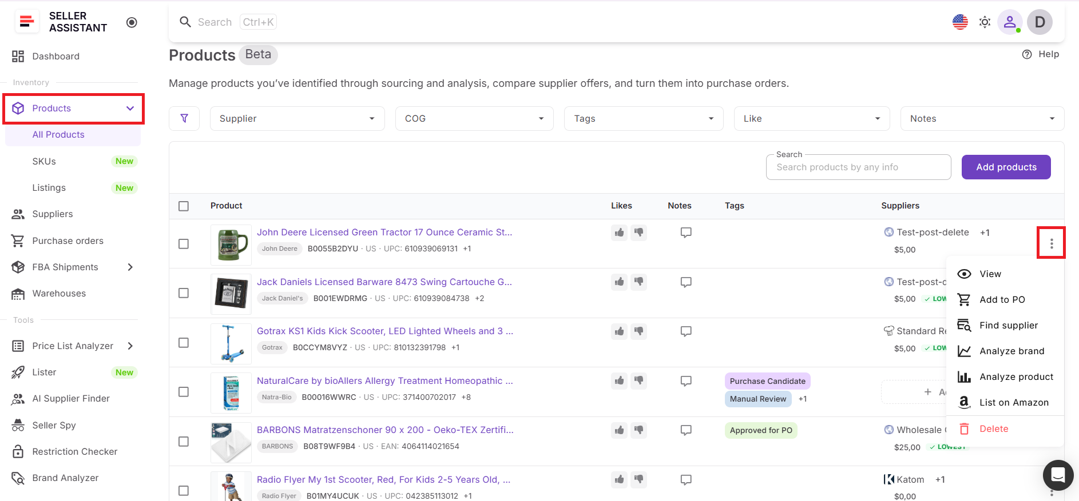Image resolution: width=1079 pixels, height=501 pixels.
Task: Dislike the Jack Daniels product
Action: coord(638,282)
